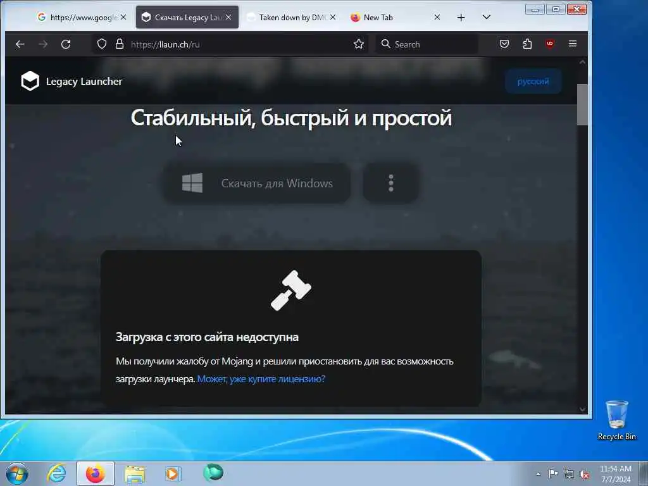This screenshot has height=486, width=648.
Task: Click the green round taskbar icon
Action: 213,473
